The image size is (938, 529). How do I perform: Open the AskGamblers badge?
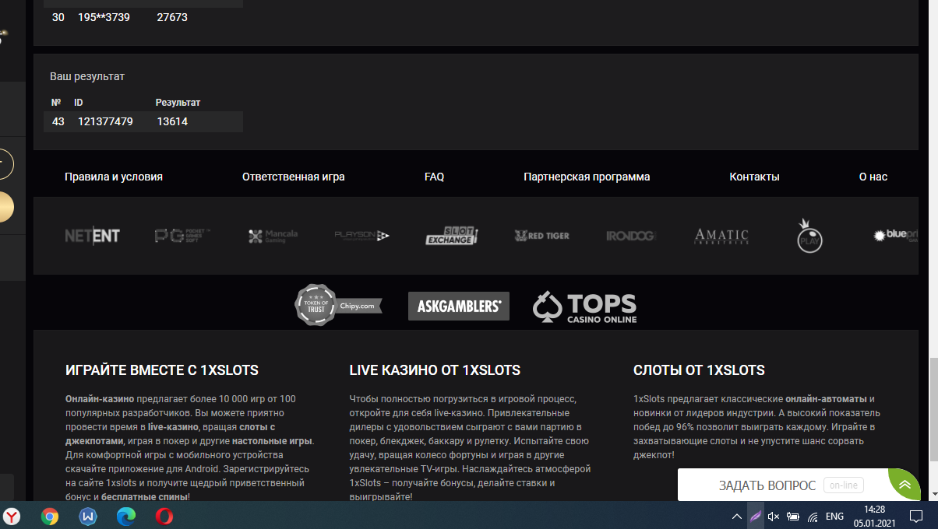point(458,306)
